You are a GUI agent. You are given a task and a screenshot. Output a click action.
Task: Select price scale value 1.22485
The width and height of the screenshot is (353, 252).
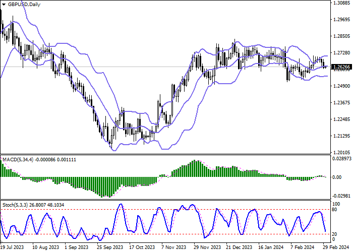341,119
